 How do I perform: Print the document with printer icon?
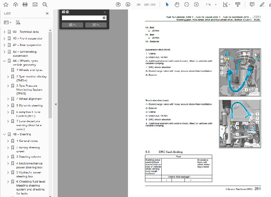coord(25,5)
